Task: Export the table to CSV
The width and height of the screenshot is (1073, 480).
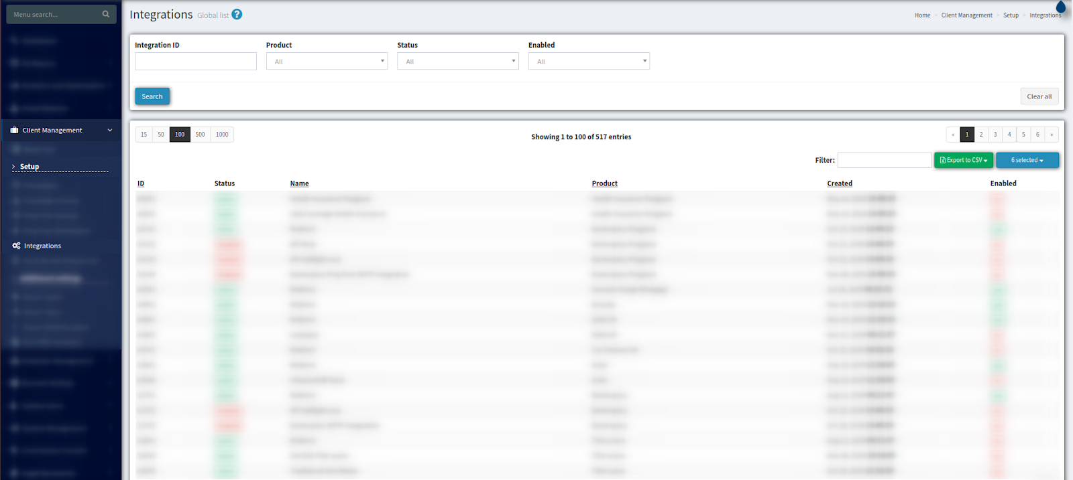Action: point(963,161)
